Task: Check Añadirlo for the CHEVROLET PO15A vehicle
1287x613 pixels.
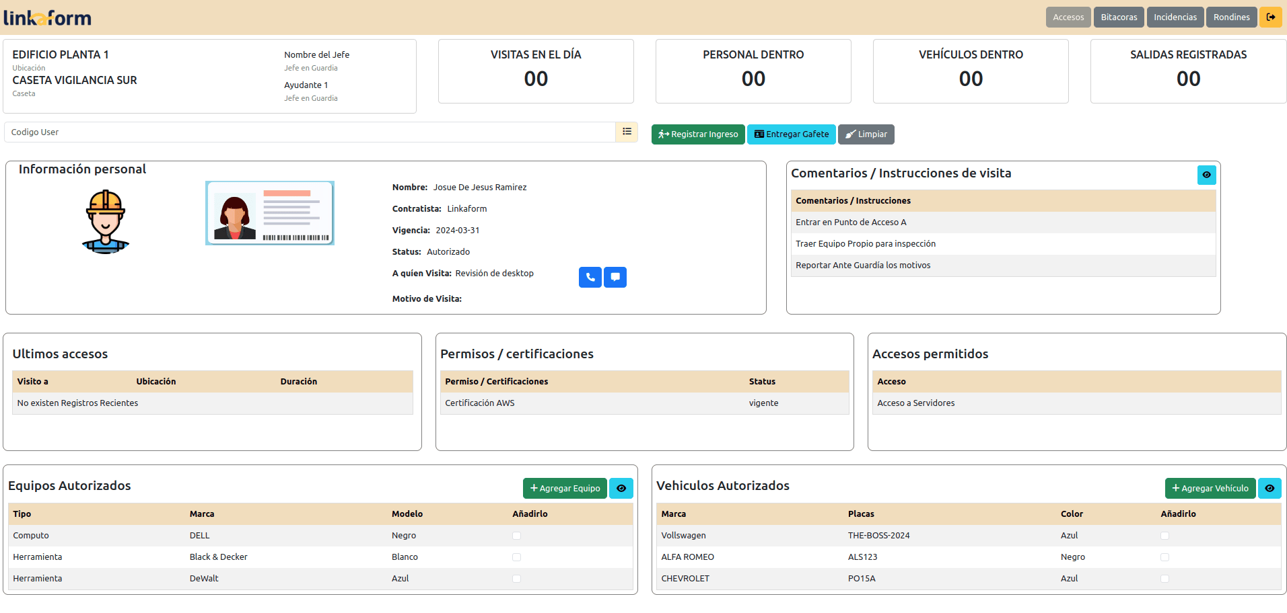Action: tap(1164, 578)
